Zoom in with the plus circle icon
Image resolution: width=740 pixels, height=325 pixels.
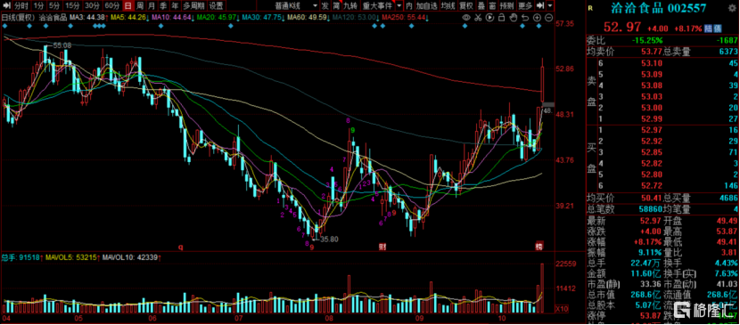(537, 18)
